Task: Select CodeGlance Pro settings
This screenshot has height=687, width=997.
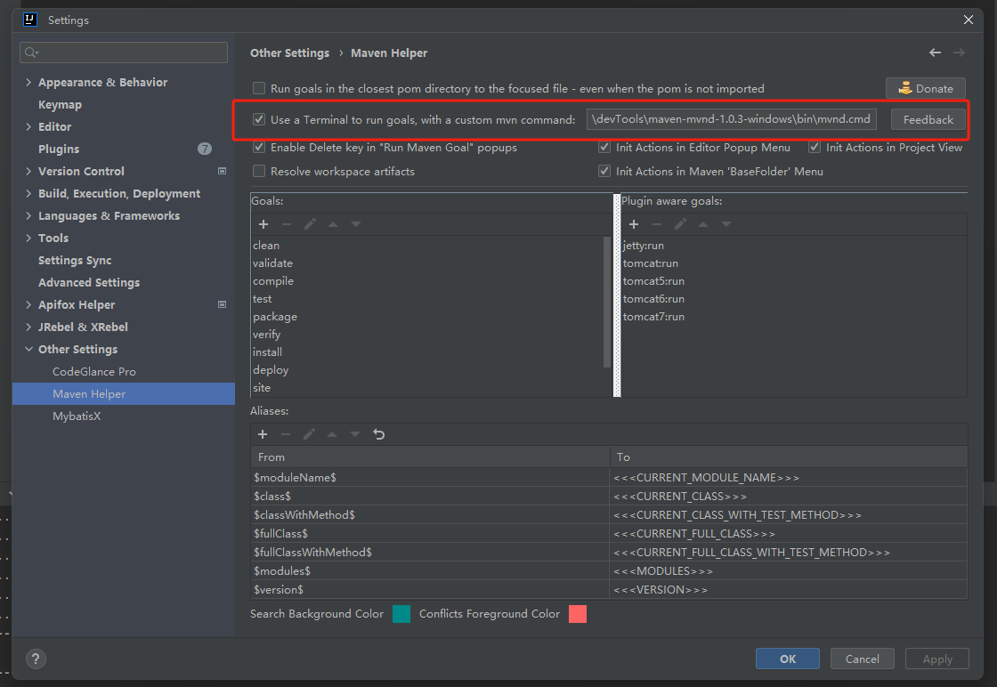Action: pyautogui.click(x=94, y=371)
